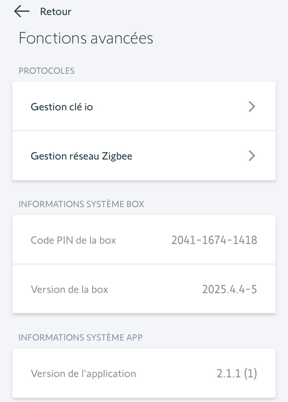
Task: Open Gestion clé io settings
Action: (62, 107)
